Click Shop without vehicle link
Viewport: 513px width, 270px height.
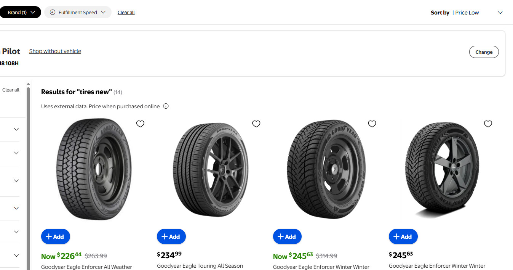pos(55,51)
